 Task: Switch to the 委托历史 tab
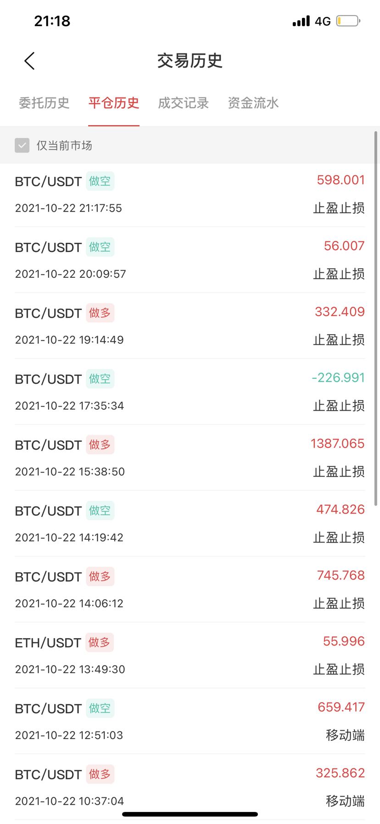[x=44, y=103]
